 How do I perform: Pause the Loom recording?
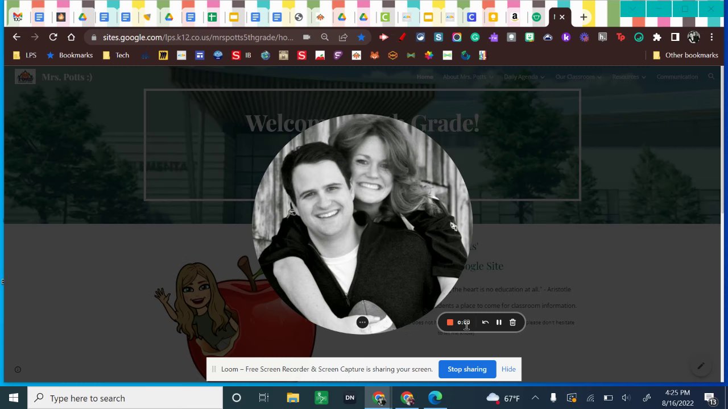(499, 323)
